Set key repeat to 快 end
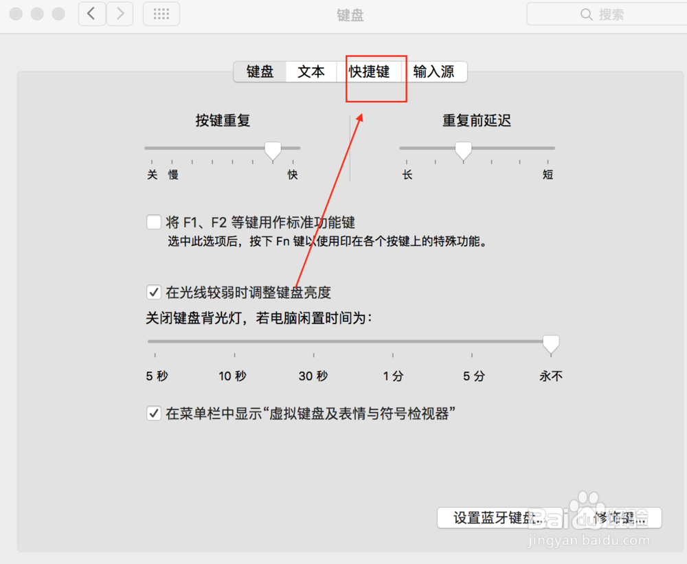This screenshot has height=564, width=687. 293,174
